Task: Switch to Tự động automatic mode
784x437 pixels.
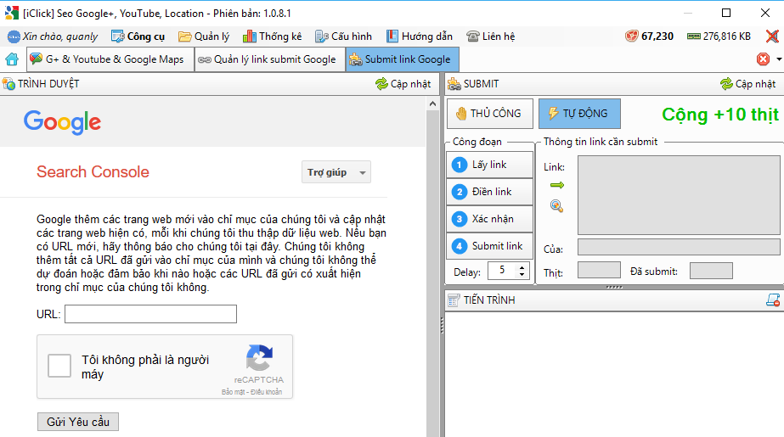Action: point(579,114)
